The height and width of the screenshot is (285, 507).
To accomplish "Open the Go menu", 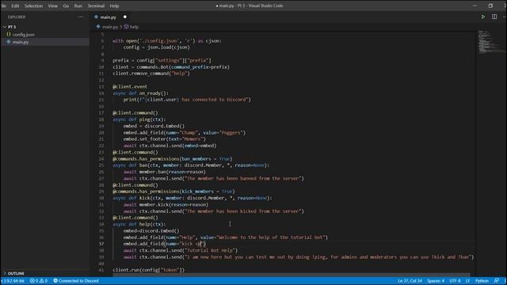I will (66, 6).
